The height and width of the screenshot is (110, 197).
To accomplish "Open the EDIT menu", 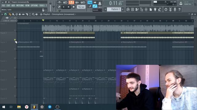I will tap(8, 5).
